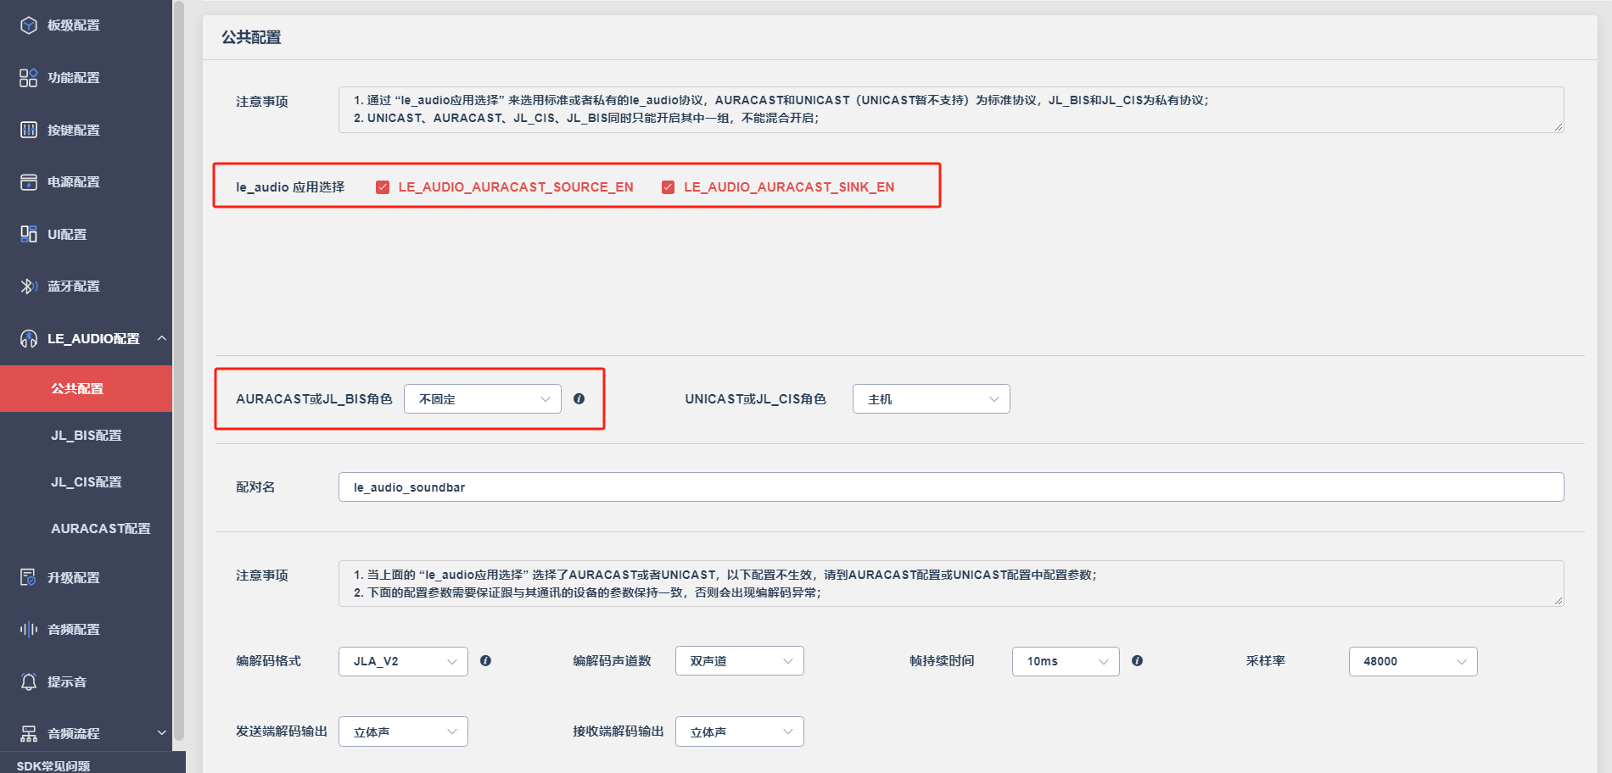Open 编解码声道数 dropdown showing 双声道

(x=740, y=661)
